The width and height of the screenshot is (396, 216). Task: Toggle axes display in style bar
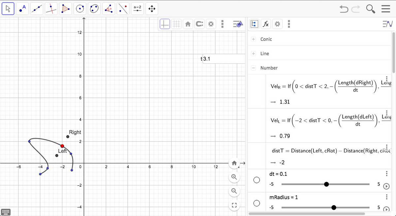point(165,24)
